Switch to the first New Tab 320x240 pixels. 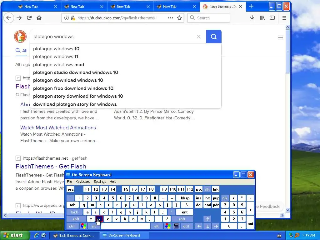coord(38,7)
